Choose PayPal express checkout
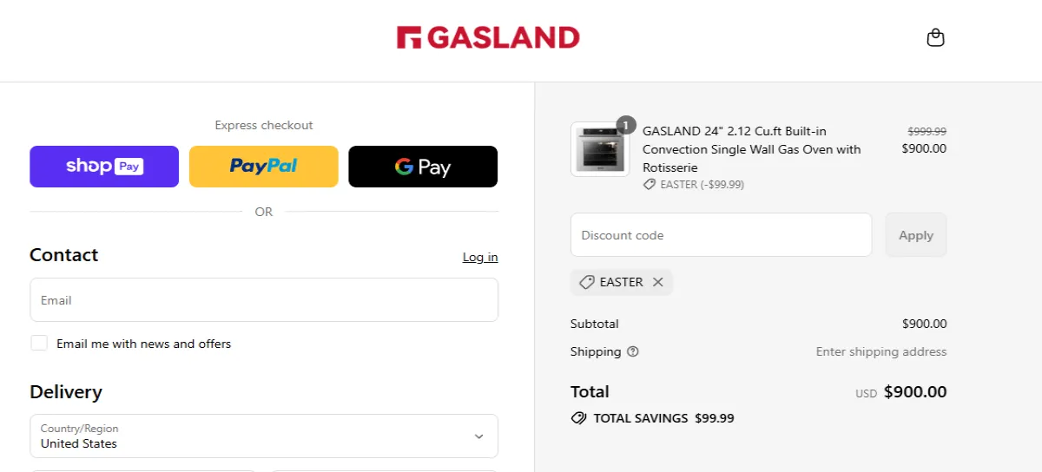This screenshot has height=472, width=1042. 263,167
